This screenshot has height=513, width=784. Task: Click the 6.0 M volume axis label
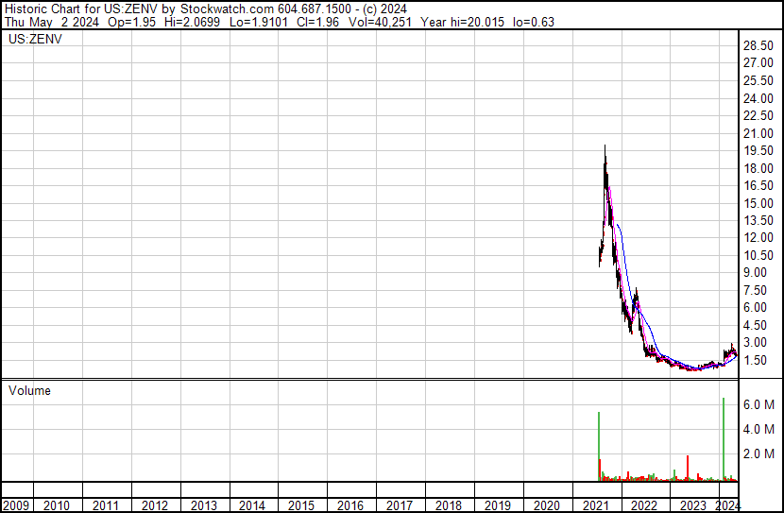tap(758, 404)
